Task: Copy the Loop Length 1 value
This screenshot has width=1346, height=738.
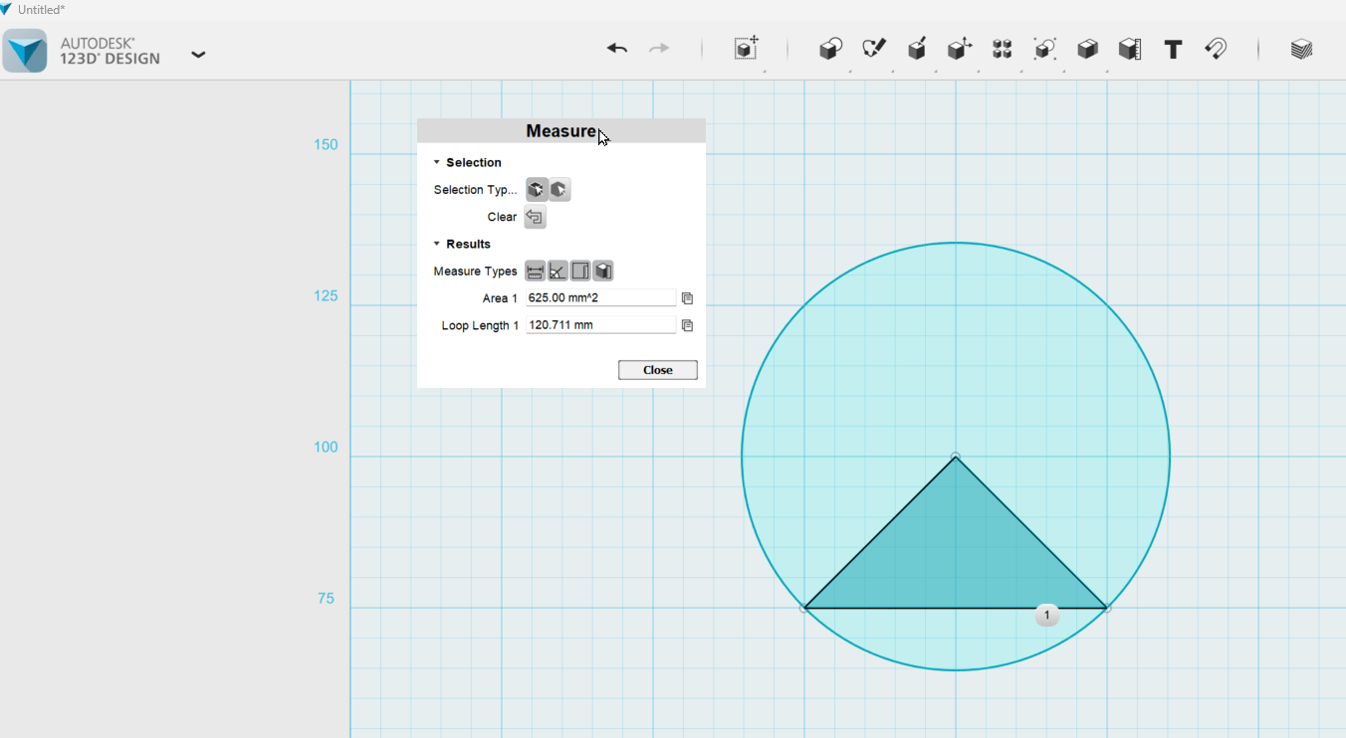Action: pyautogui.click(x=687, y=325)
